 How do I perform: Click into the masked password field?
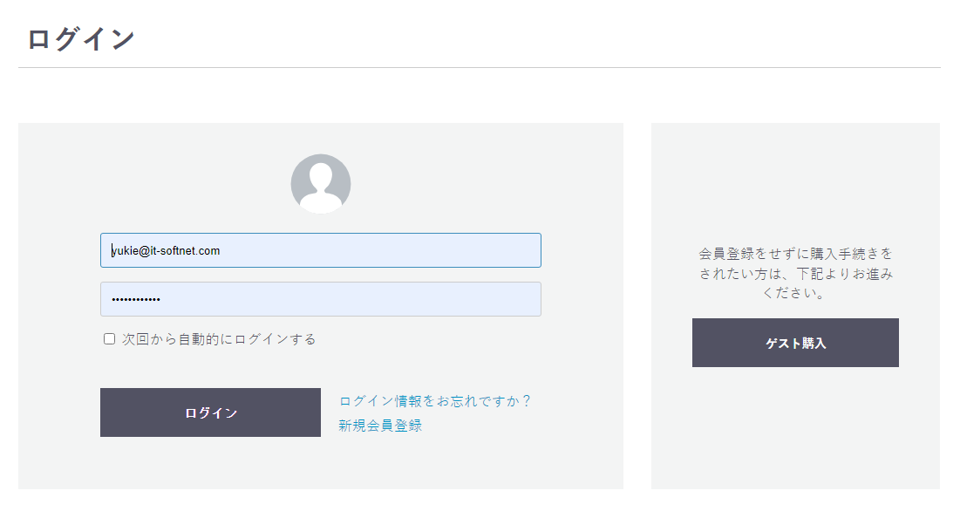[x=321, y=299]
